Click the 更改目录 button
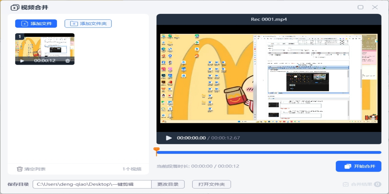The image size is (389, 194). pos(168,184)
